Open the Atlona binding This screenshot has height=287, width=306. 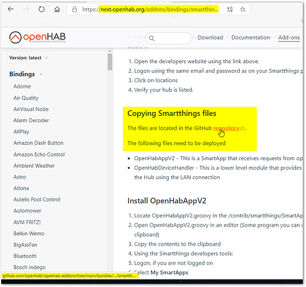21,188
